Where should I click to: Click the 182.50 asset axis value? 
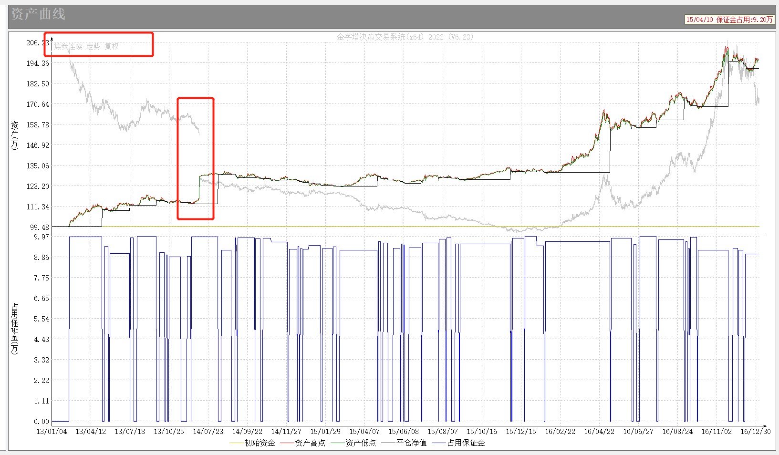tap(38, 84)
